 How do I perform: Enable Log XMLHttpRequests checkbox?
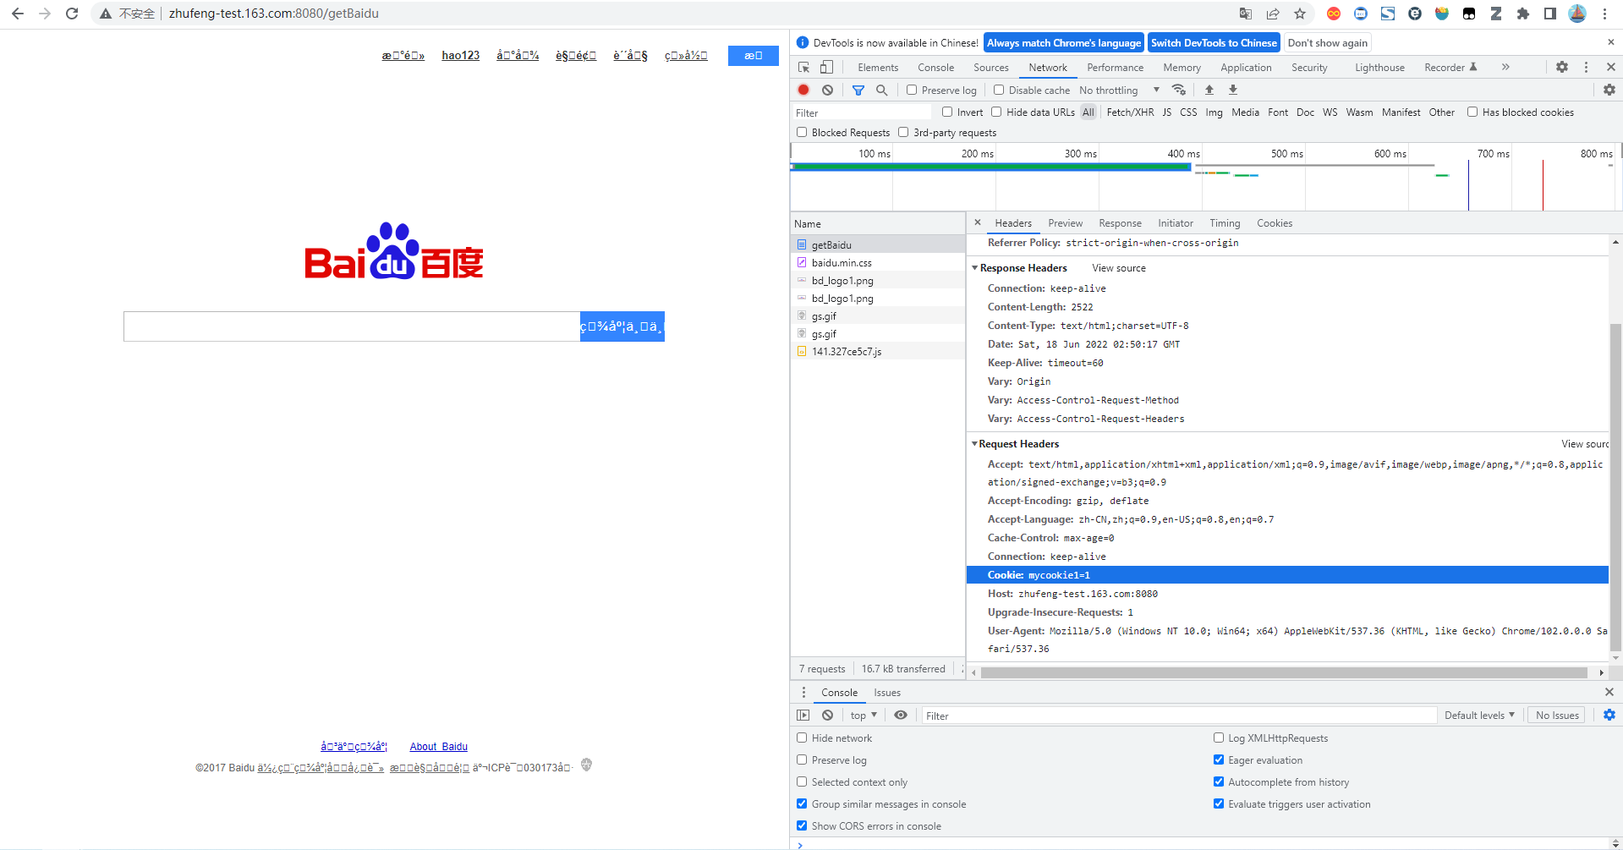1219,738
